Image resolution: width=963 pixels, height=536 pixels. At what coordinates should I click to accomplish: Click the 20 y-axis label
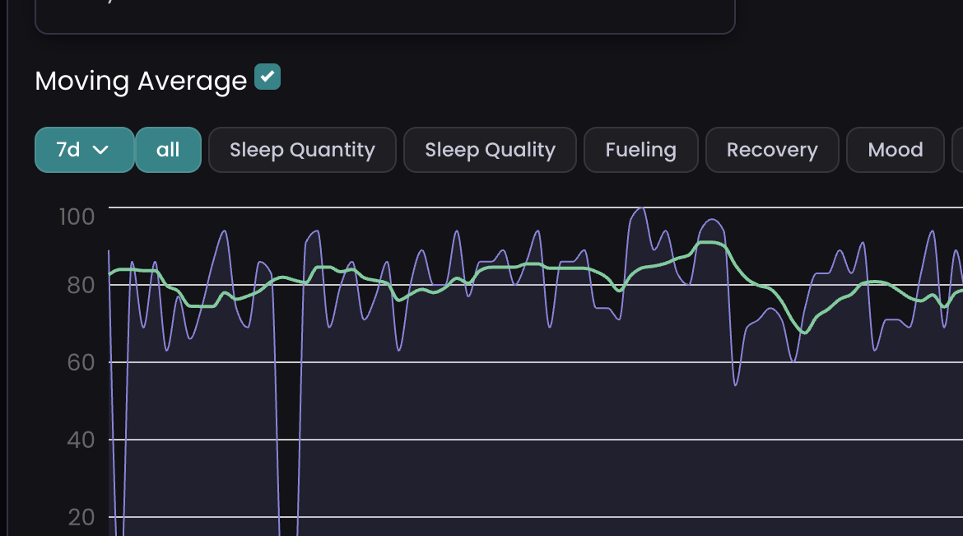(x=81, y=518)
